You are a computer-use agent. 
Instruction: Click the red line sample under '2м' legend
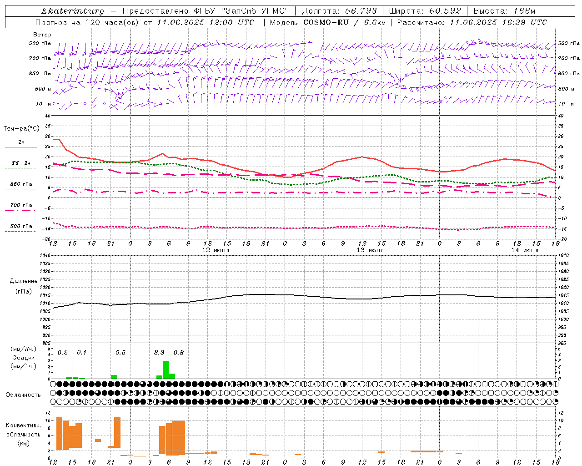(x=21, y=147)
